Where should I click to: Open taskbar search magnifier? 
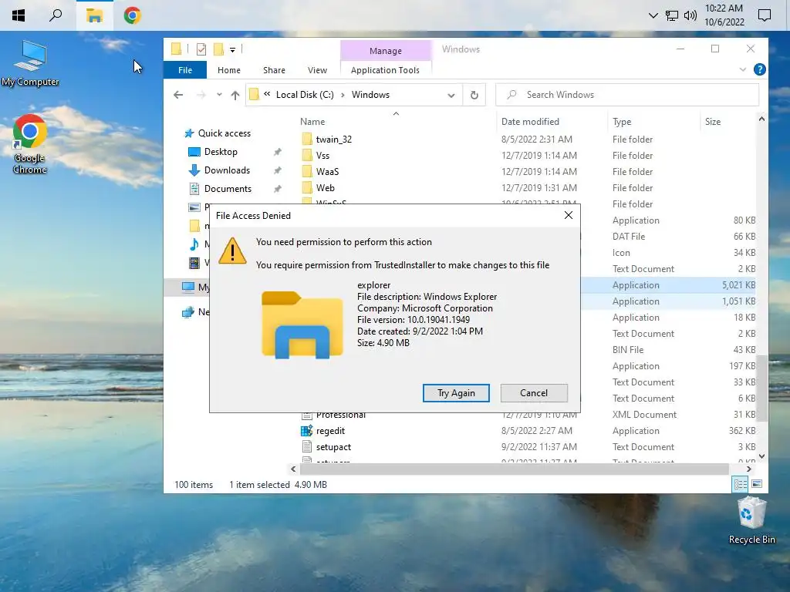point(56,15)
